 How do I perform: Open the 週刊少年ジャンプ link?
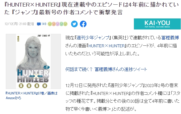coord(93,38)
